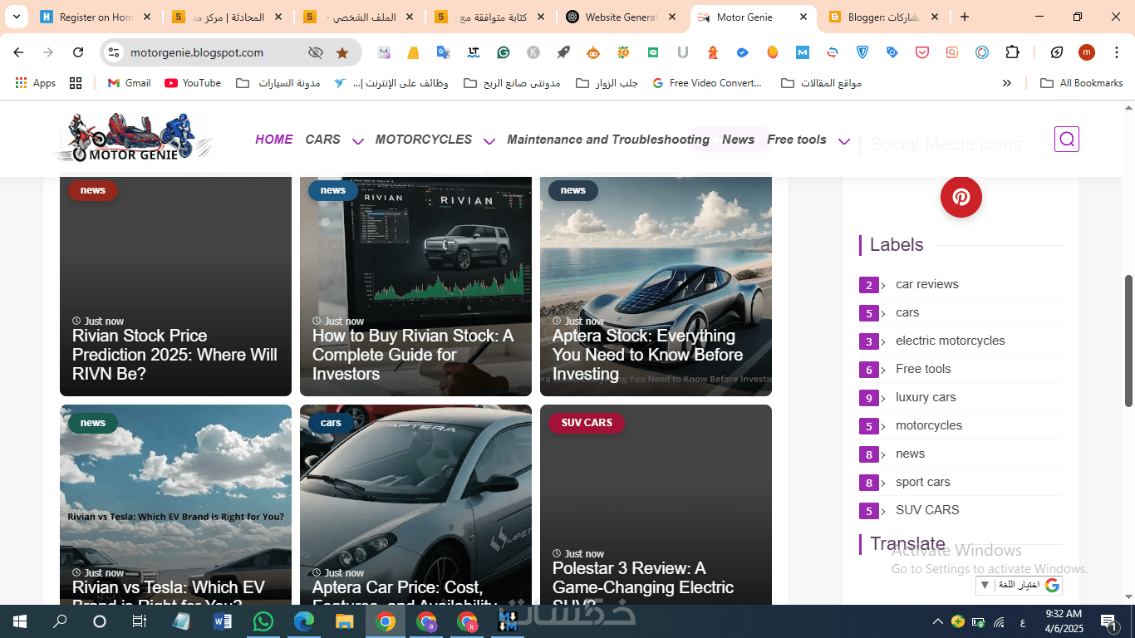Open the 'news' label link in sidebar
Screen dimensions: 1135x638
coord(910,454)
